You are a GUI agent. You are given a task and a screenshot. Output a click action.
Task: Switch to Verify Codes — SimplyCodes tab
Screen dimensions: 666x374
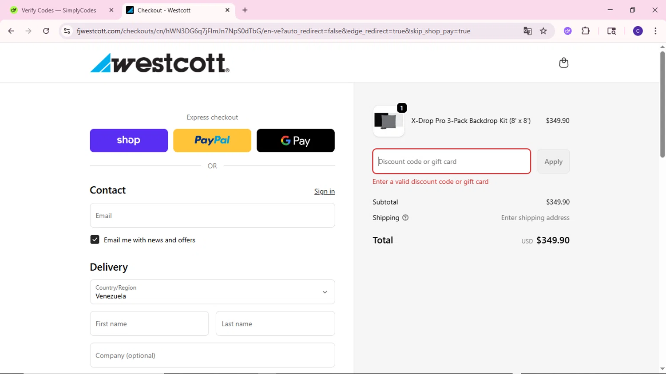[x=59, y=10]
